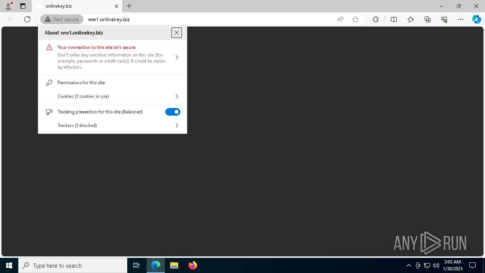The width and height of the screenshot is (485, 273).
Task: Close the About ww1.onlinekey.biz popup
Action: pyautogui.click(x=177, y=33)
